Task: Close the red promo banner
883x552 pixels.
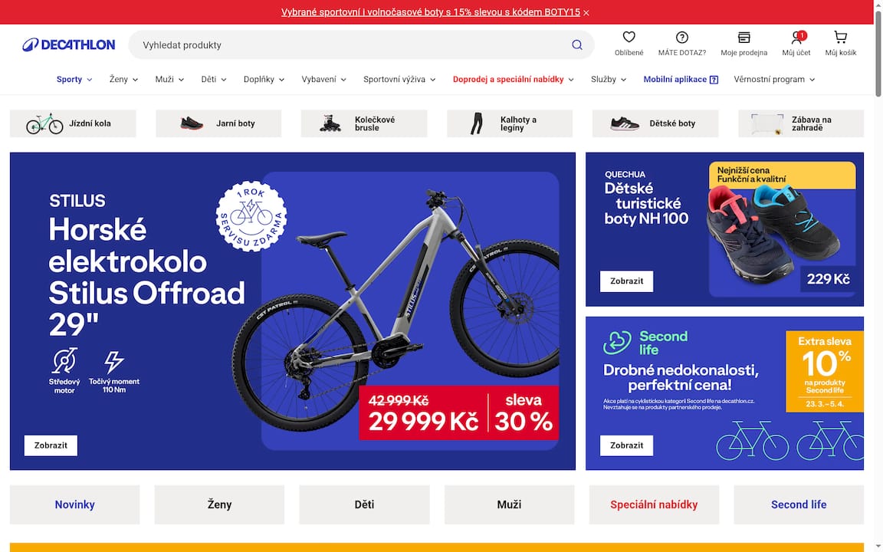Action: click(586, 12)
